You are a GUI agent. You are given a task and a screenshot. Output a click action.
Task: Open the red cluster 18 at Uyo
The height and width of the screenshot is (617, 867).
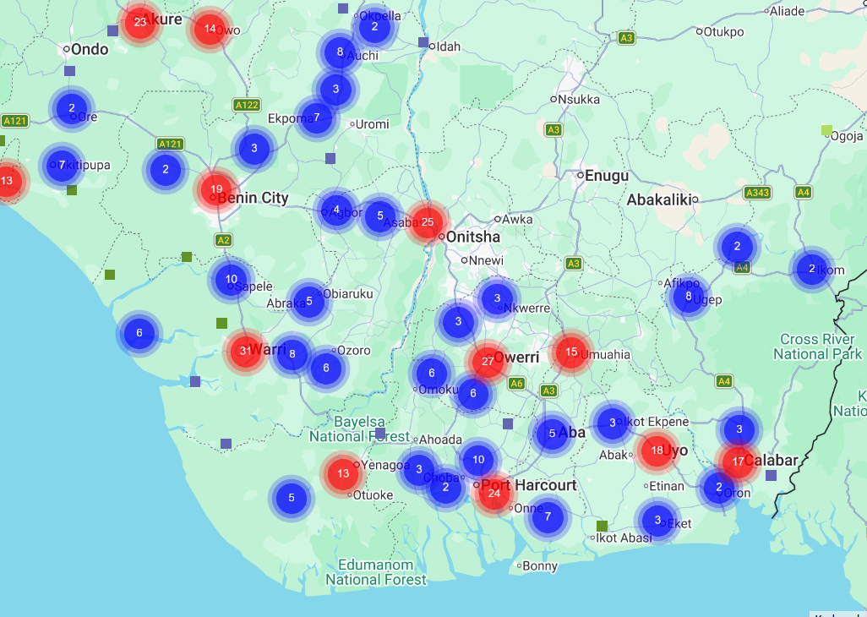[657, 450]
